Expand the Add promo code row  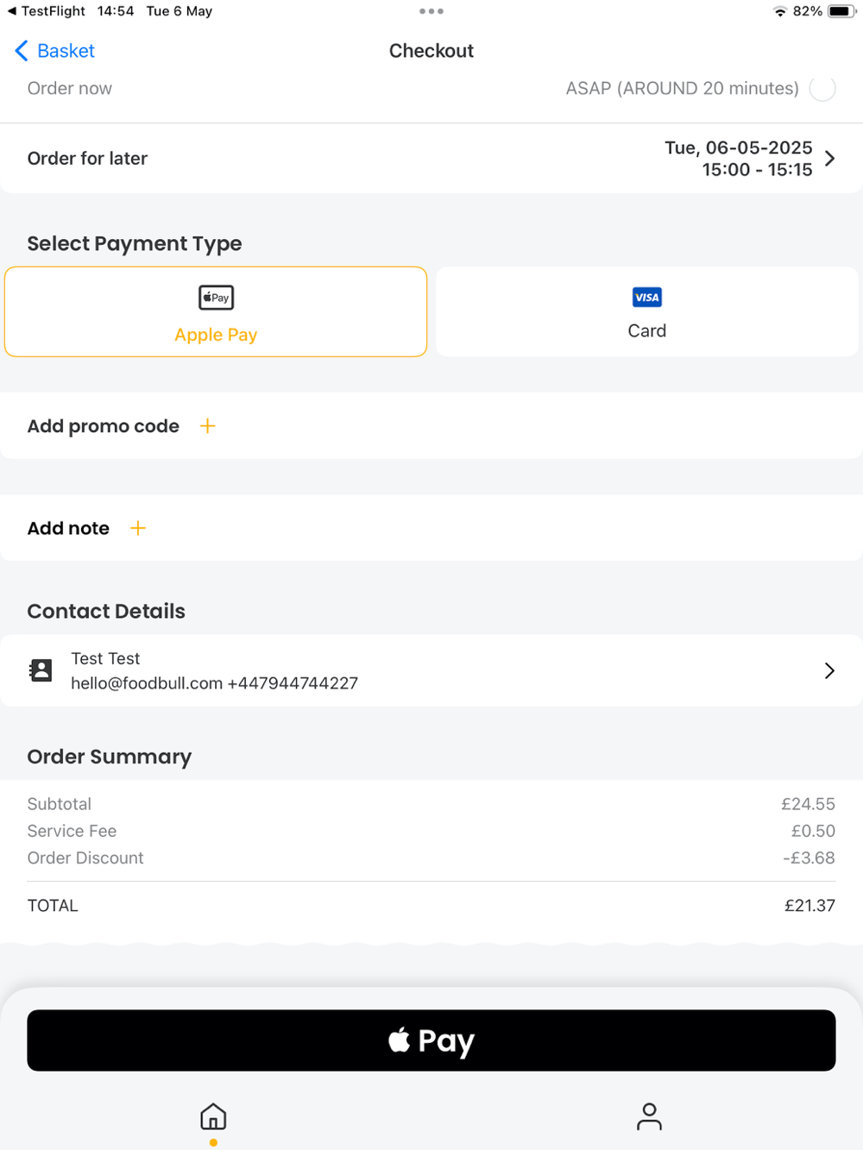tap(104, 426)
